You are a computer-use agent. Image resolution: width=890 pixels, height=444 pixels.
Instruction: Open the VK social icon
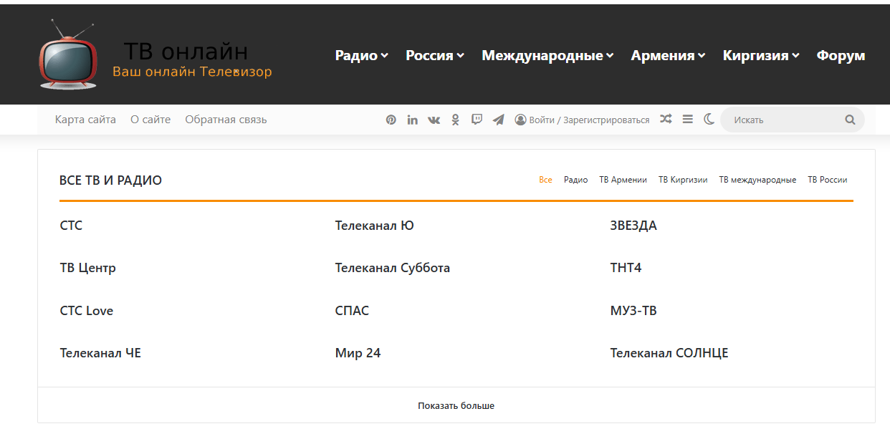point(434,120)
